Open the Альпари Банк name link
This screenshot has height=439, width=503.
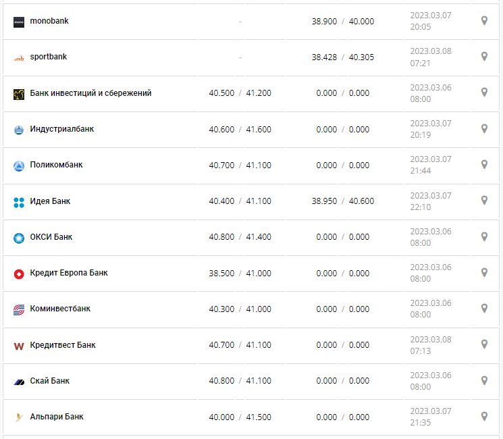pos(57,417)
